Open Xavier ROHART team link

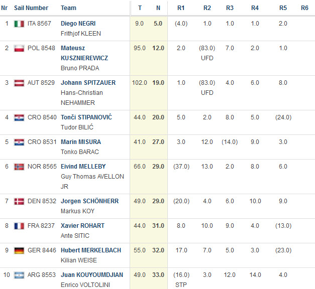pos(82,226)
